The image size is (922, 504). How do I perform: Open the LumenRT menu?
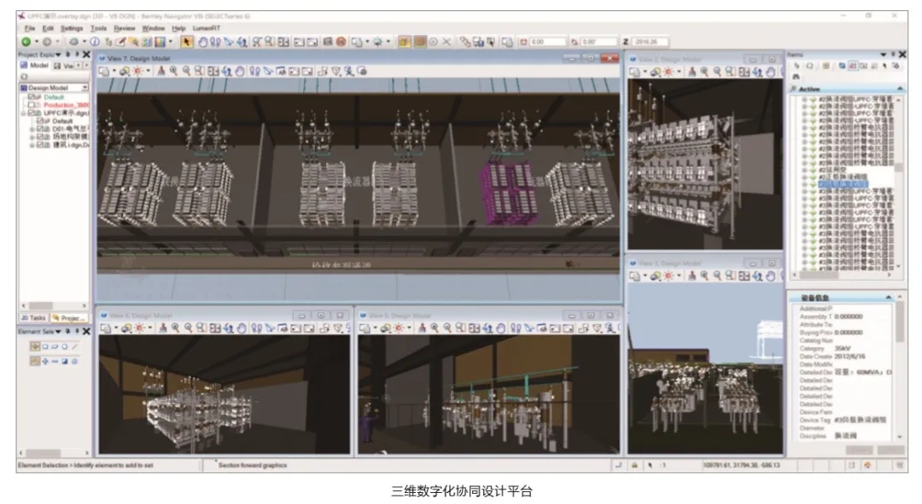pyautogui.click(x=207, y=28)
